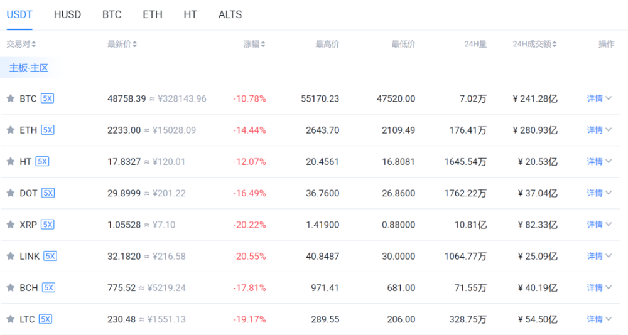The width and height of the screenshot is (628, 335).
Task: Click the 5X leverage badge next to LTC
Action: [x=45, y=319]
